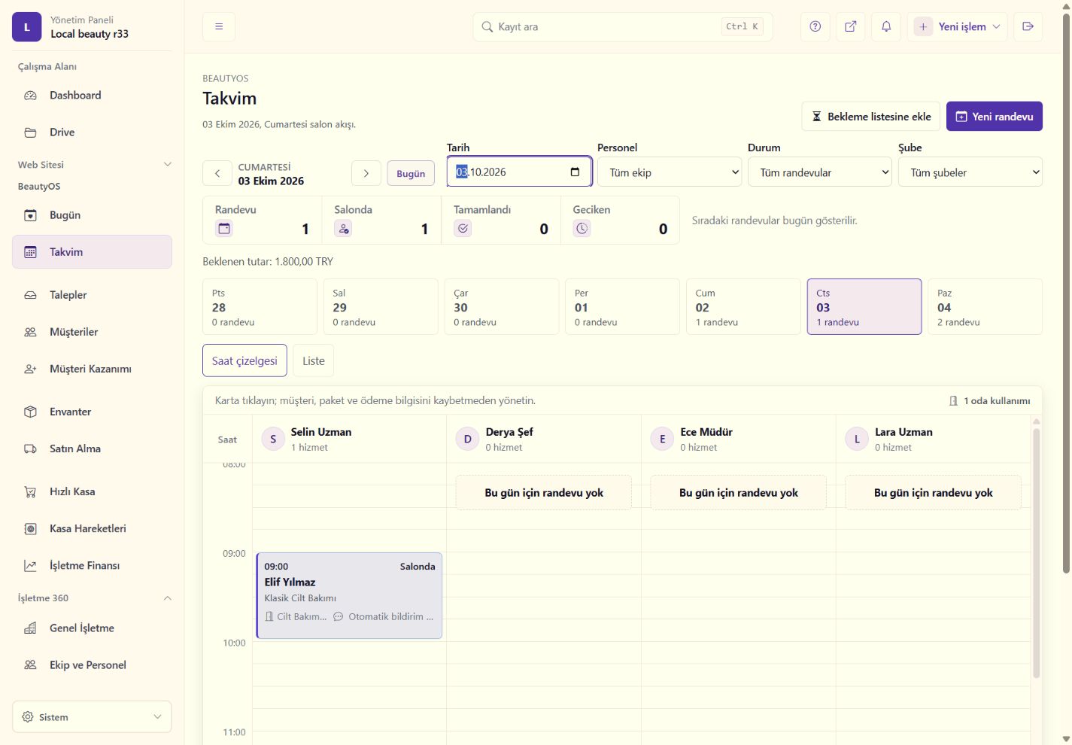Open the Şube dropdown
Screen dimensions: 1072x745
click(970, 172)
